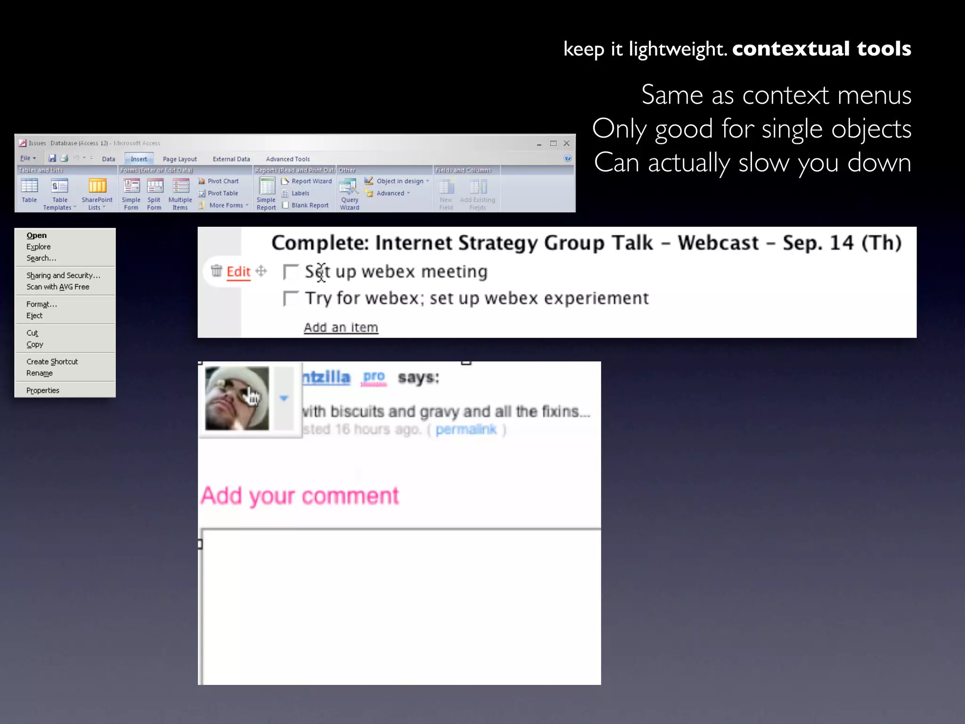
Task: Click the Add an item link
Action: click(x=341, y=327)
